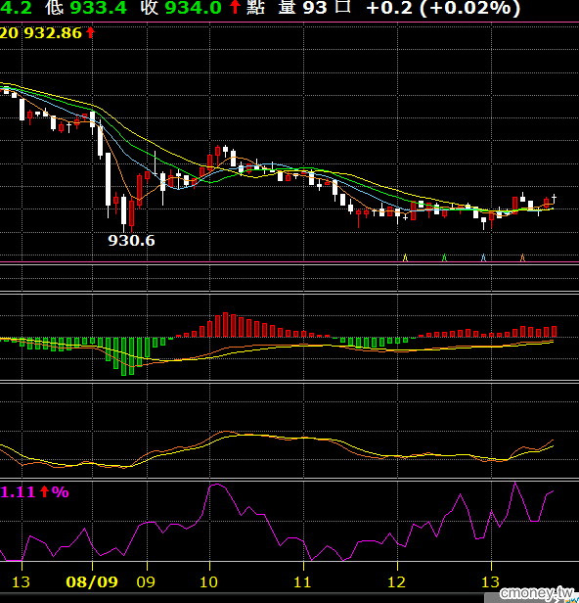Click the tallest red MACD histogram bar
The width and height of the screenshot is (579, 603).
point(226,325)
